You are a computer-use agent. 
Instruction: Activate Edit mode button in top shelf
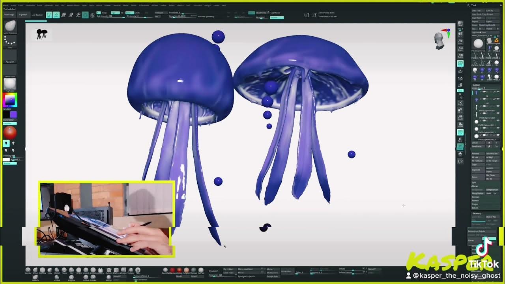pos(49,15)
